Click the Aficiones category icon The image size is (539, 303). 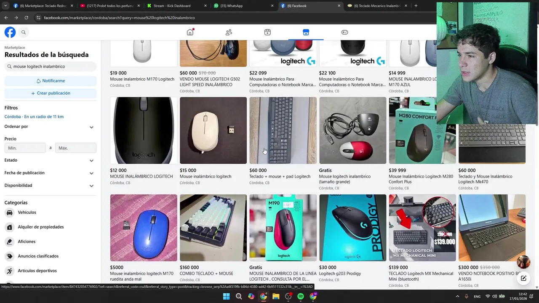pyautogui.click(x=9, y=242)
